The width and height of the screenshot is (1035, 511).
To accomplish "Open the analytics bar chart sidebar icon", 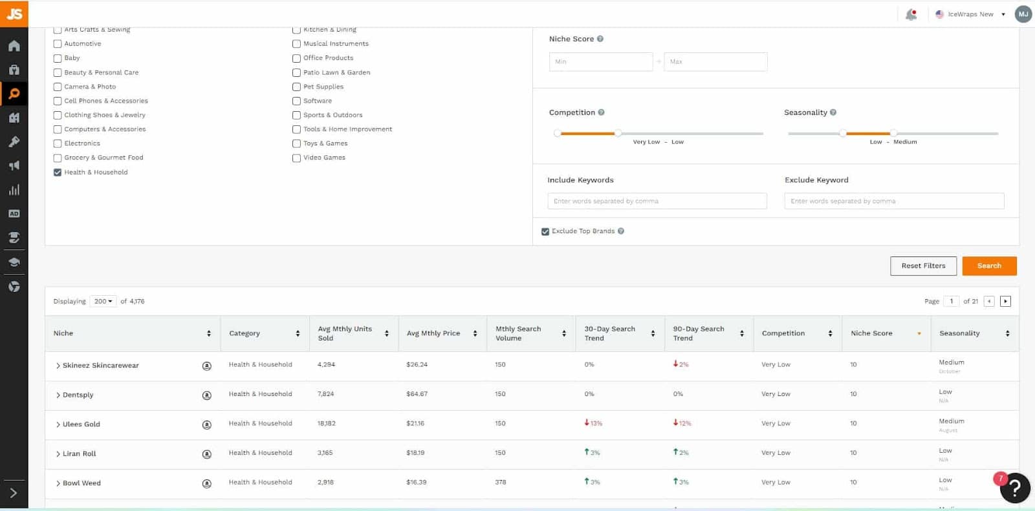I will pyautogui.click(x=14, y=190).
